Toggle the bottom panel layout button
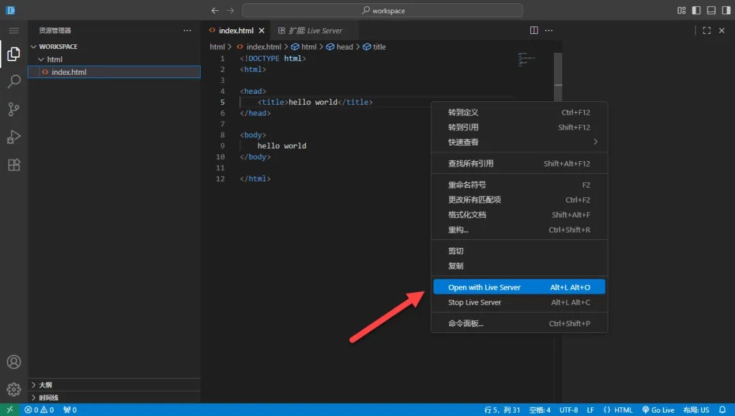 tap(710, 10)
